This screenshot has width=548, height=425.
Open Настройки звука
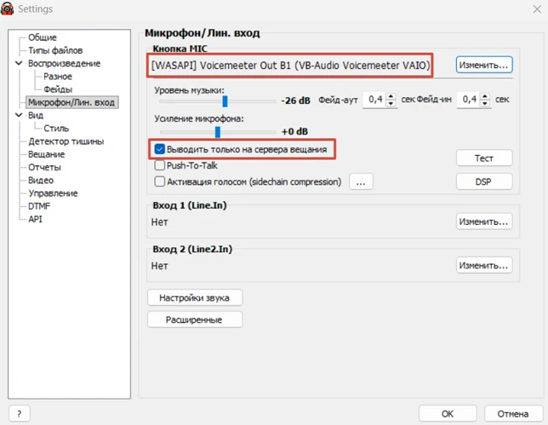pyautogui.click(x=194, y=298)
